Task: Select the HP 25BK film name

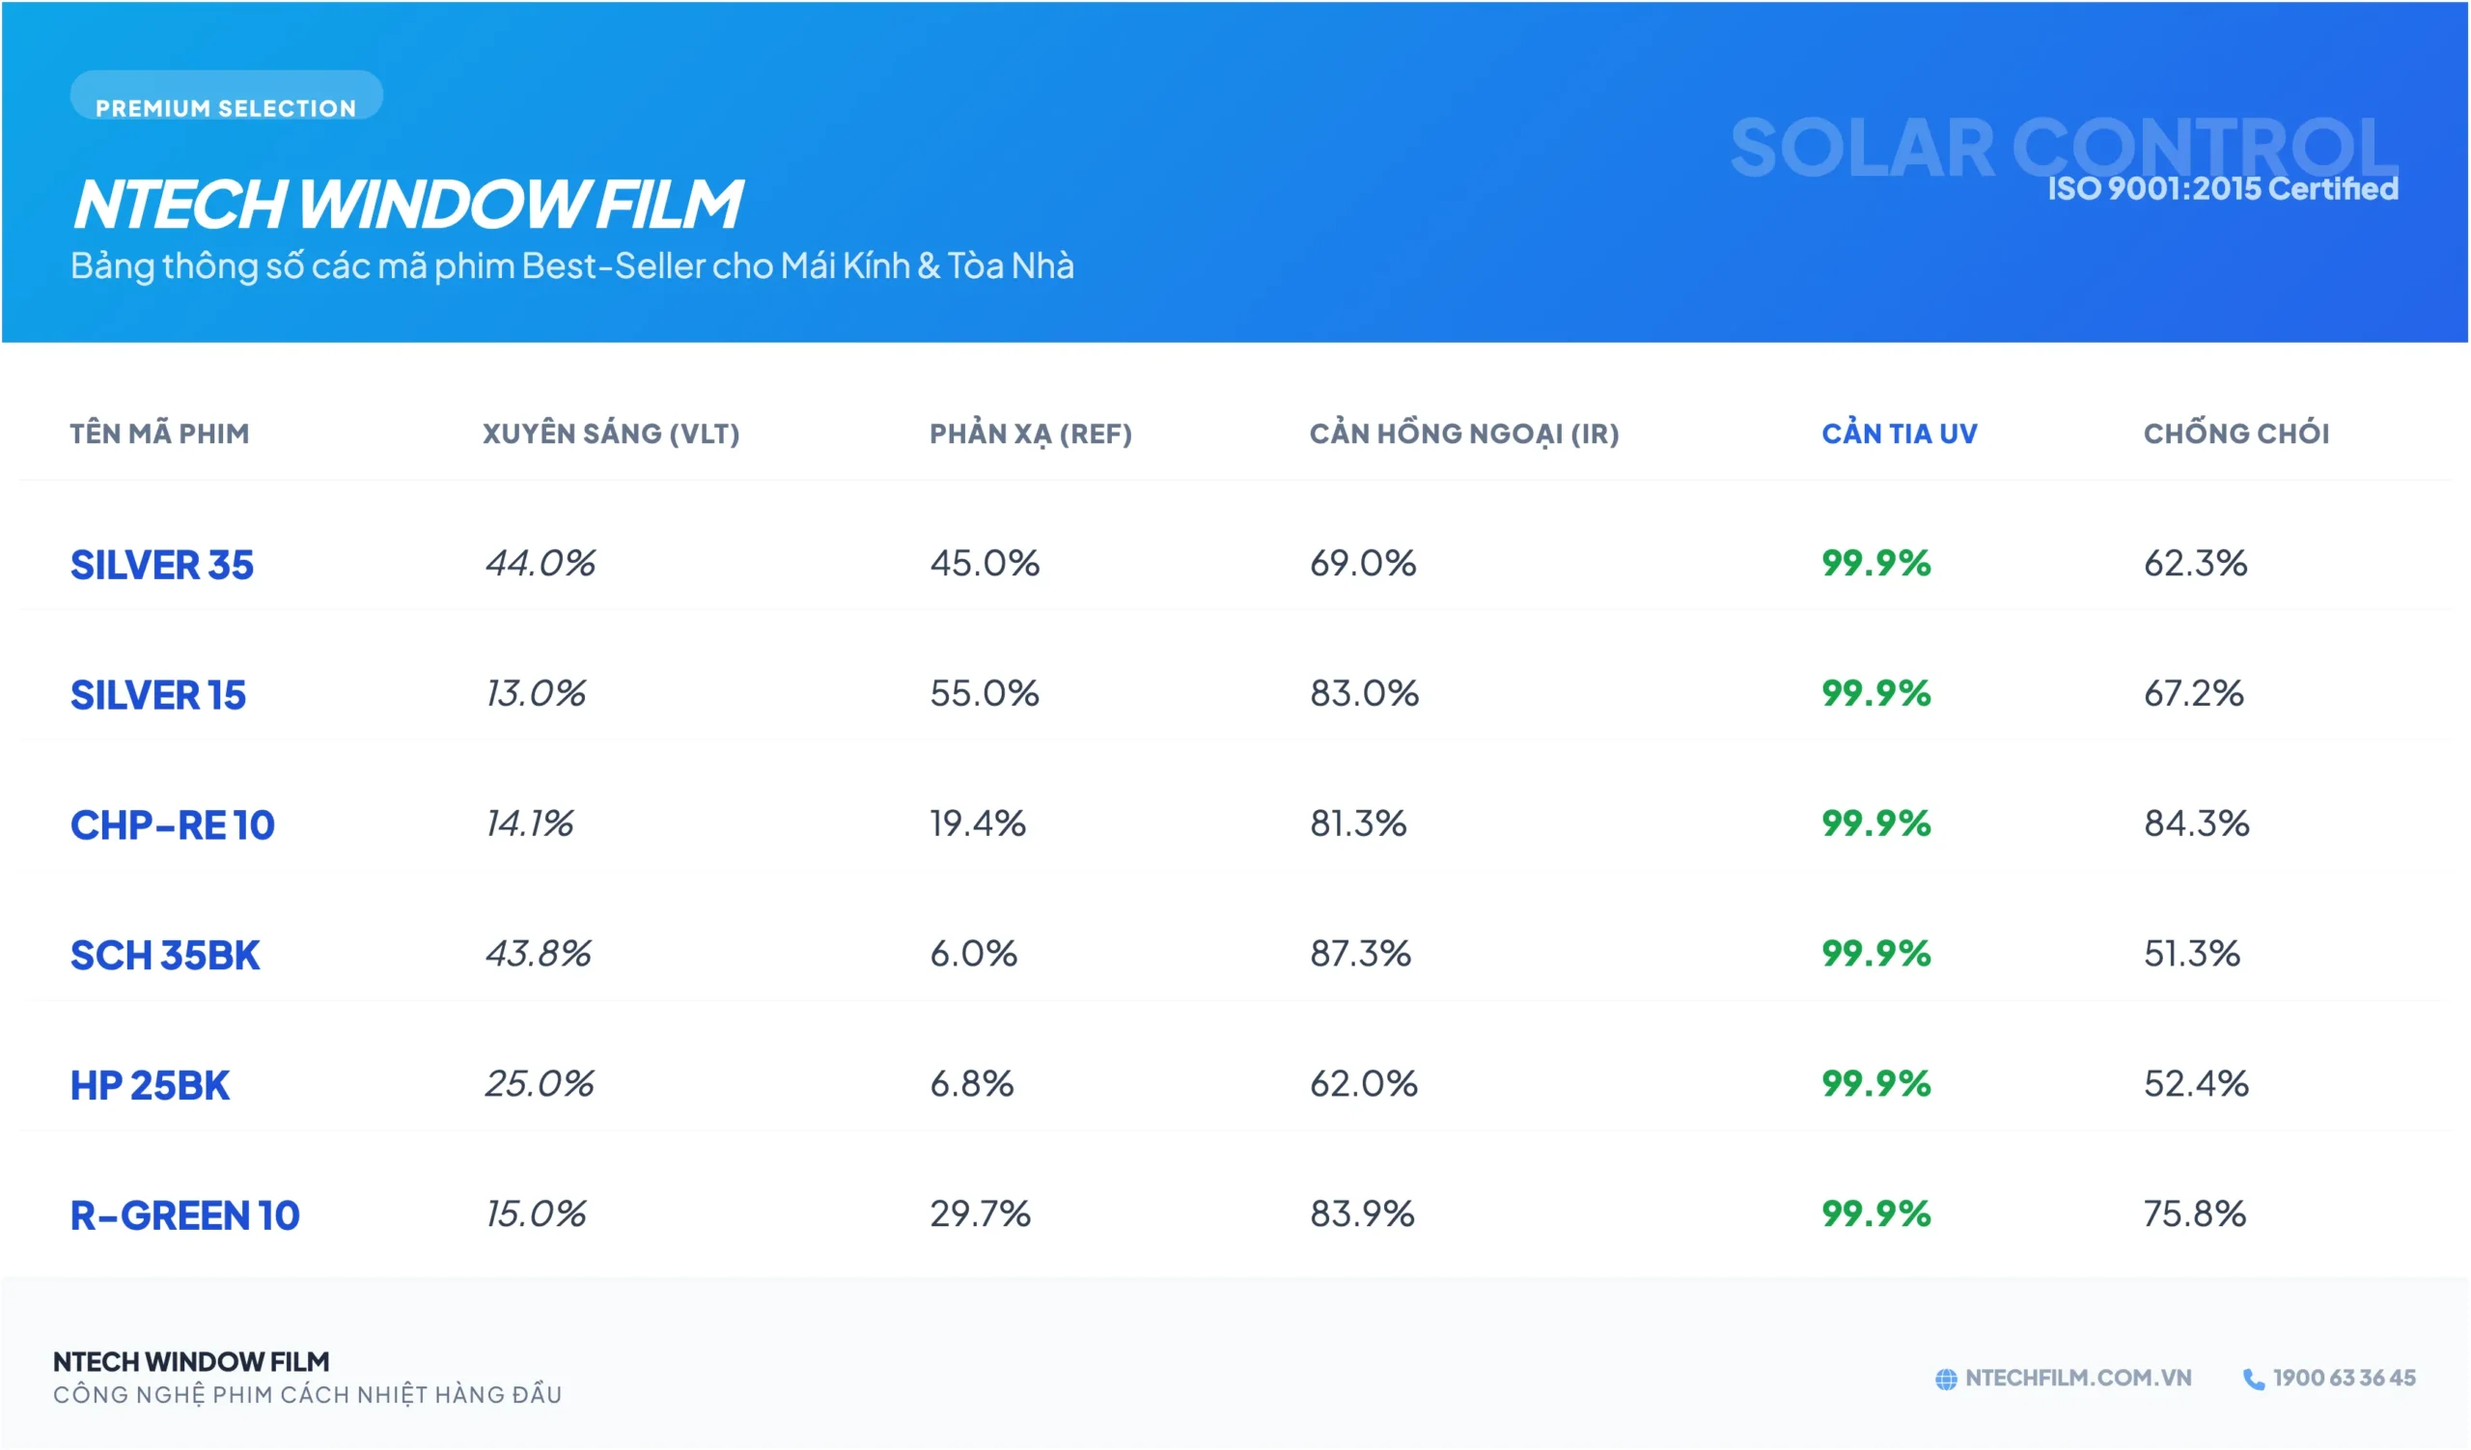Action: pyautogui.click(x=150, y=1085)
